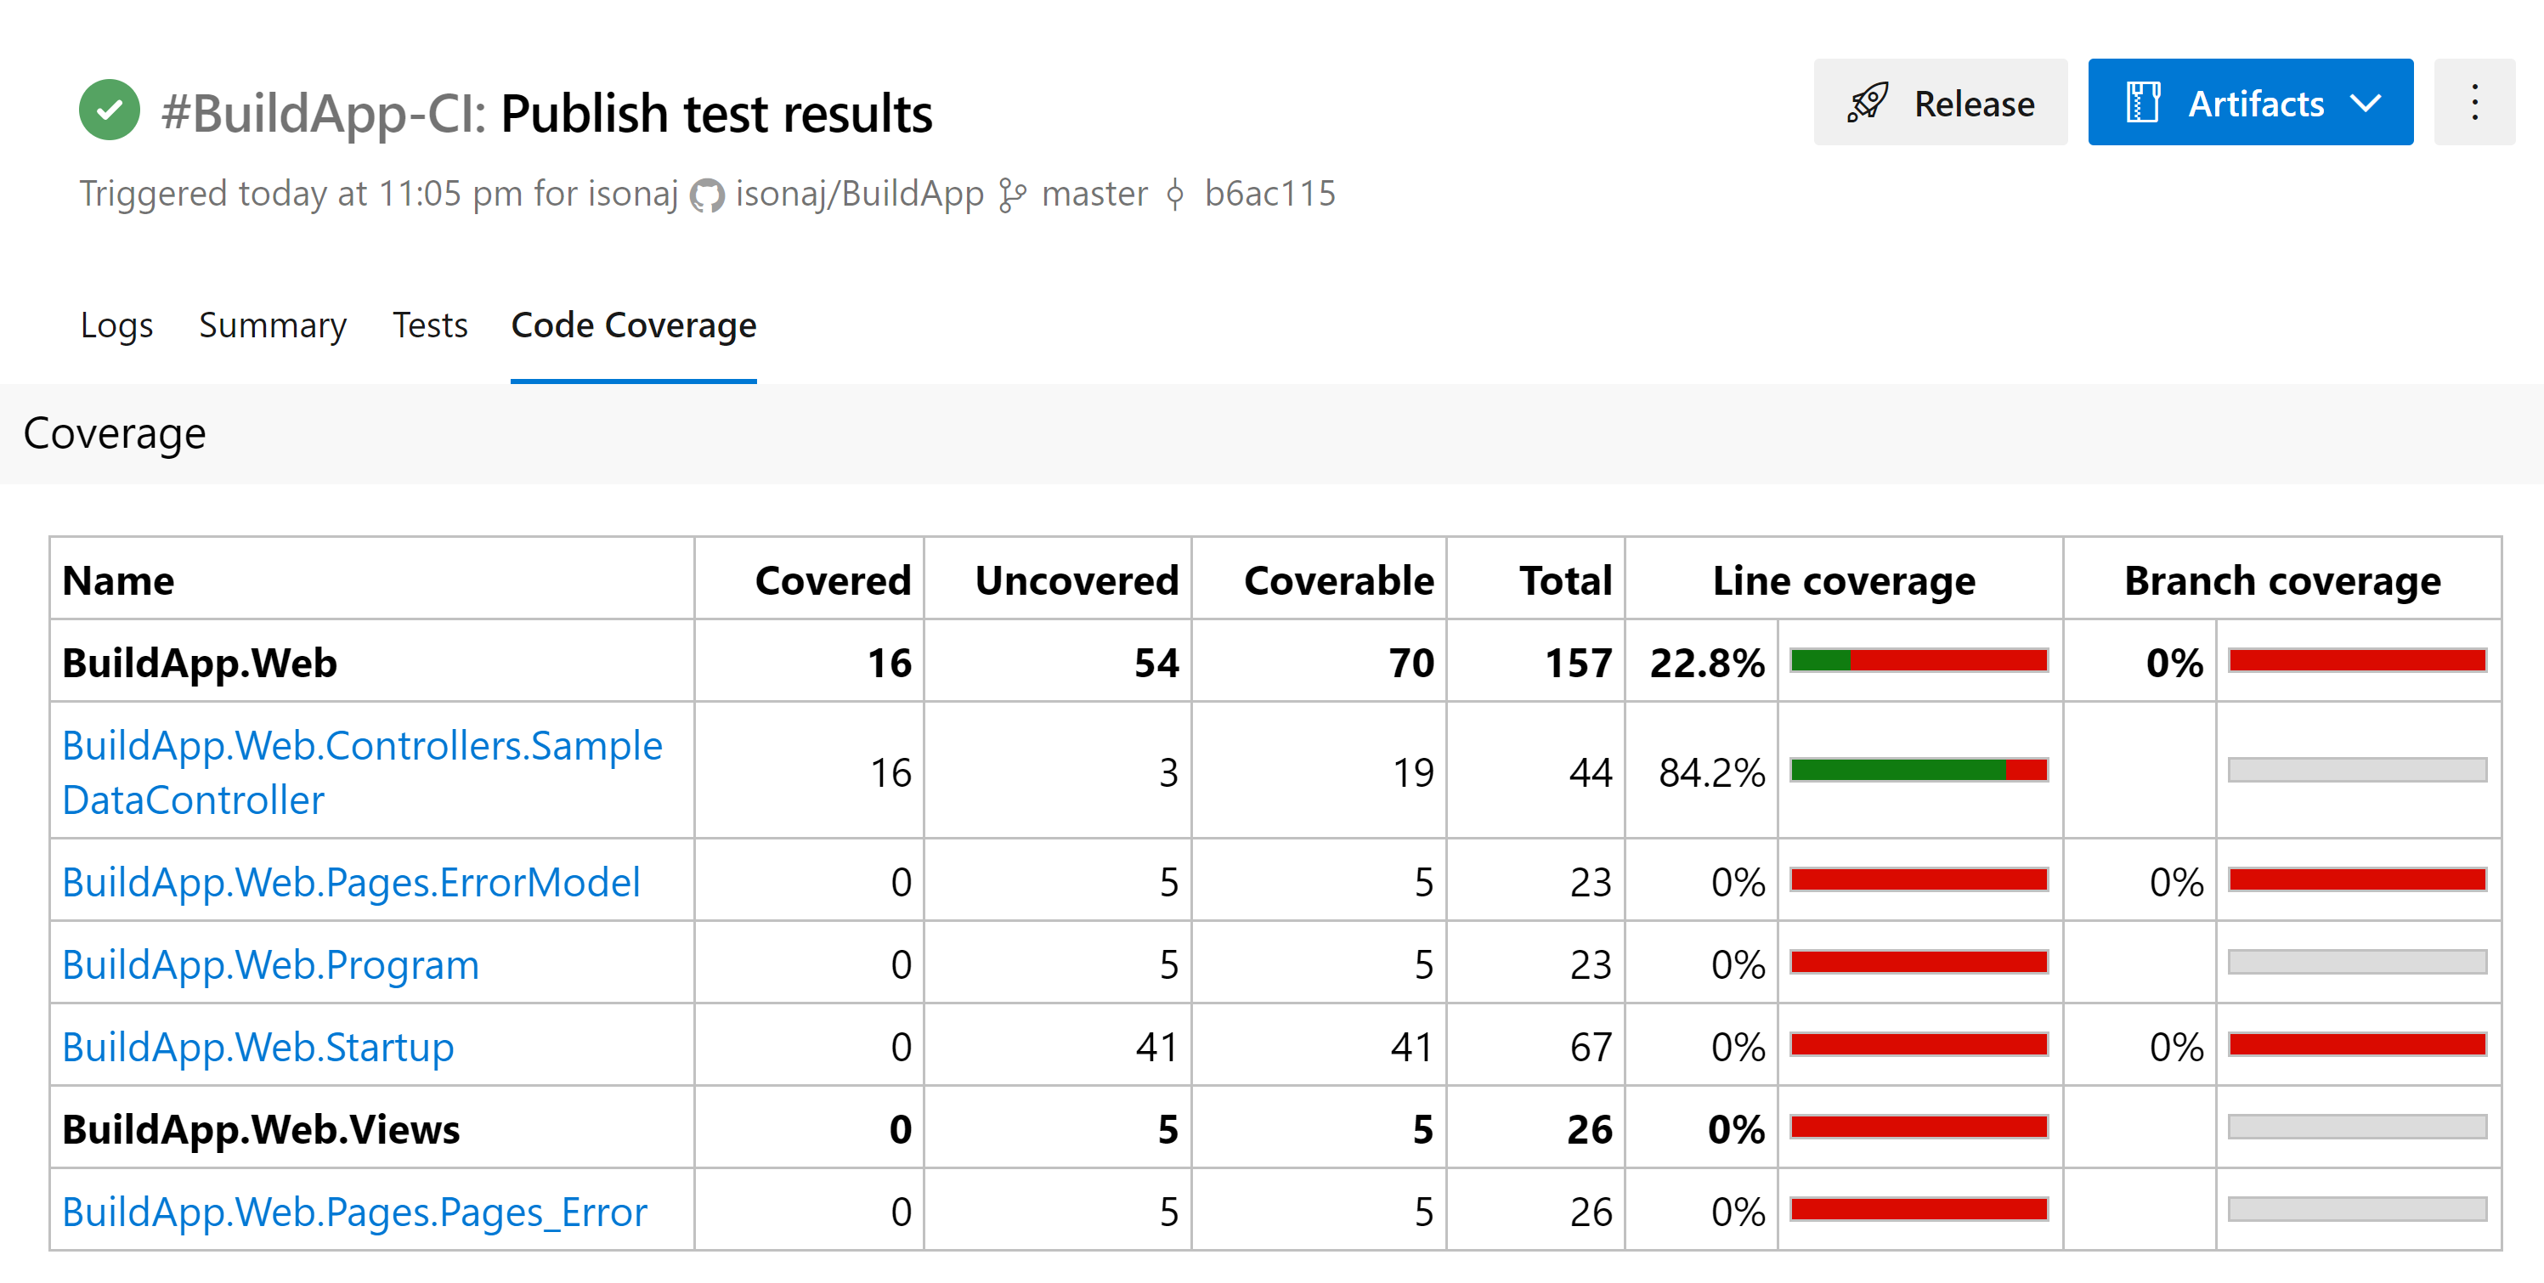The height and width of the screenshot is (1283, 2544).
Task: Switch to the Logs tab
Action: click(116, 325)
